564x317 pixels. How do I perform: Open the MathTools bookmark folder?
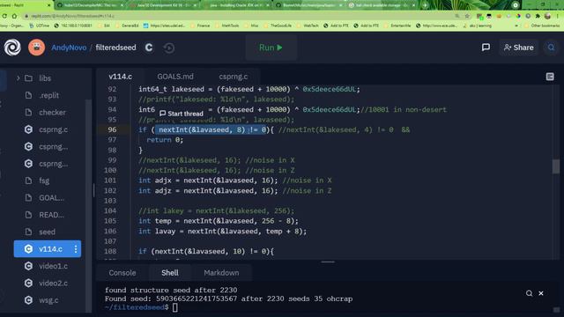(227, 26)
